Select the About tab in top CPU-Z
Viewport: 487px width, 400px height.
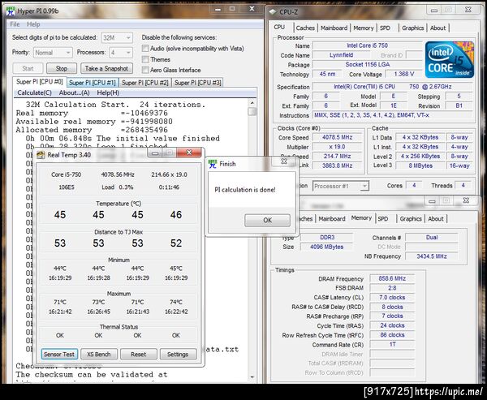pos(438,28)
